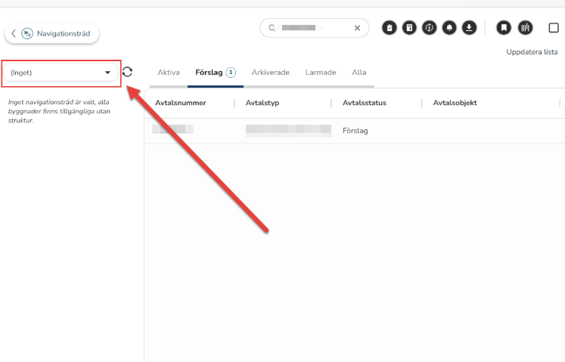Click the download icon in toolbar
565x362 pixels.
(469, 28)
